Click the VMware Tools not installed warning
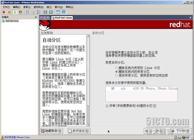 click(x=17, y=137)
